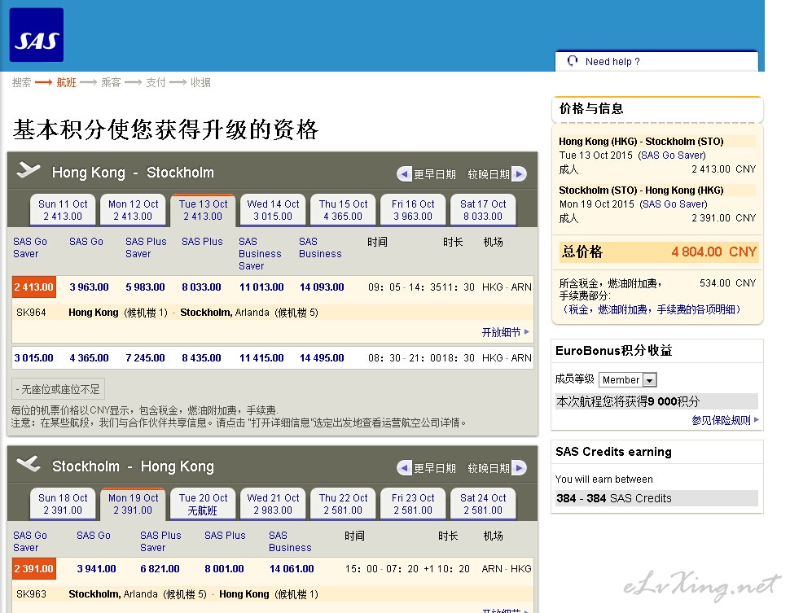Screen dimensions: 790x613
Task: Click the SK964 flight number
Action: (x=31, y=313)
